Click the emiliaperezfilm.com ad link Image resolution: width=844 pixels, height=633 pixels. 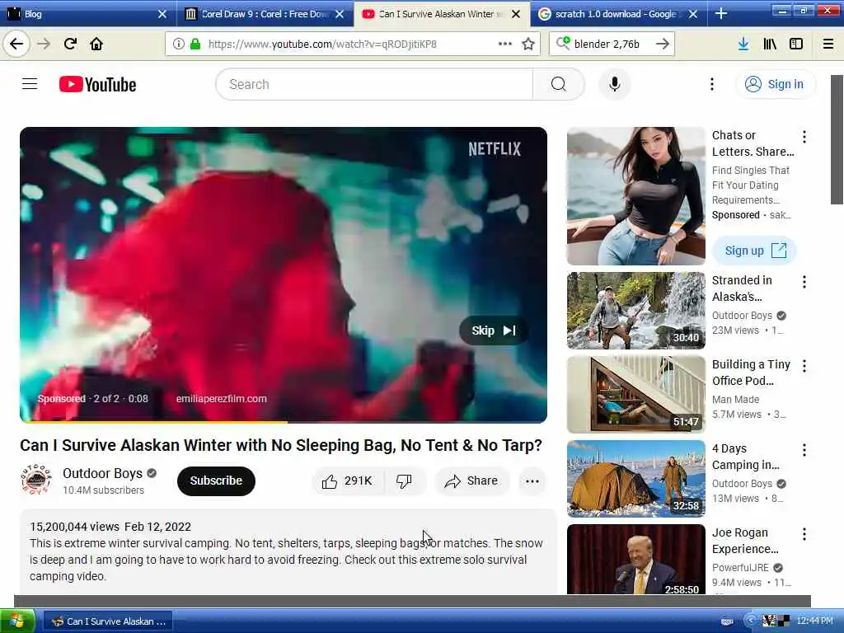click(221, 399)
